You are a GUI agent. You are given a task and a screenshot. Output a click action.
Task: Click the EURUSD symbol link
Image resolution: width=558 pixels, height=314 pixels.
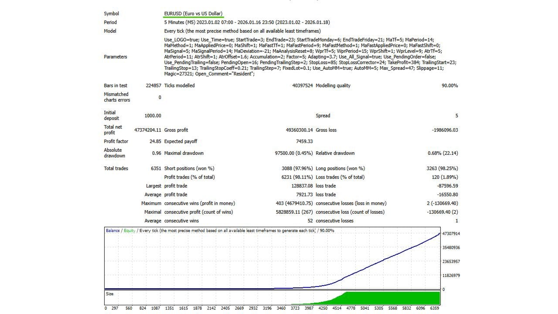pos(193,14)
